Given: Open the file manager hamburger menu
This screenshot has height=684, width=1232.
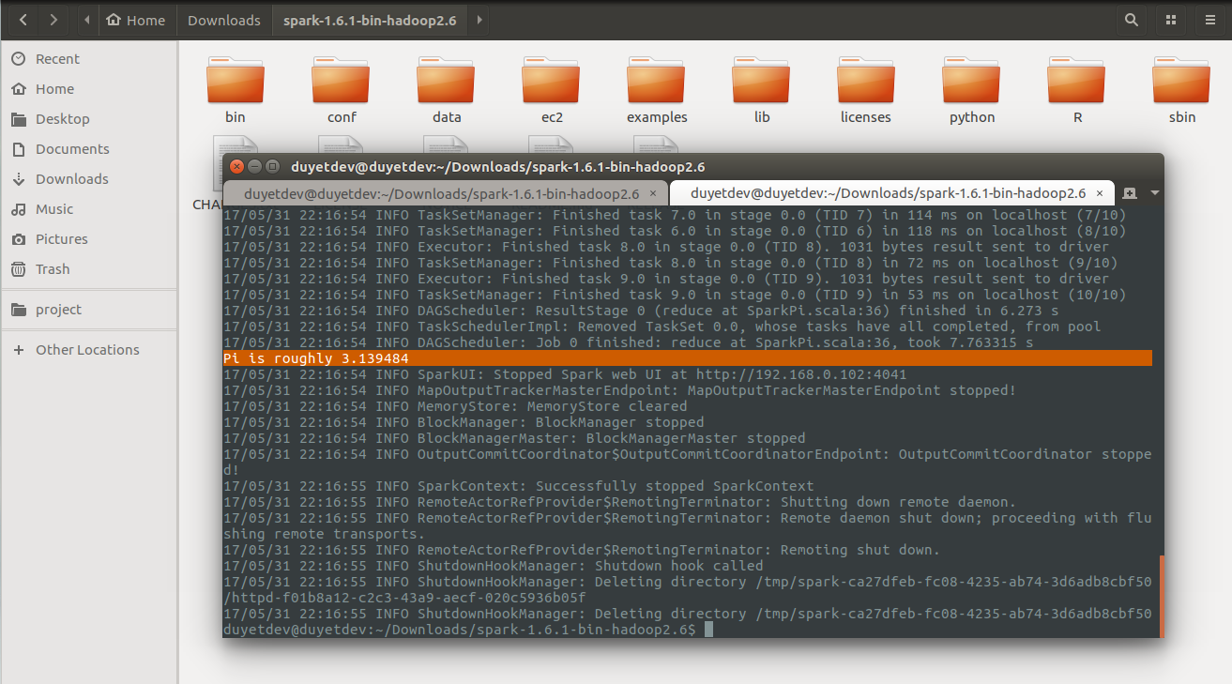Looking at the screenshot, I should pyautogui.click(x=1210, y=20).
